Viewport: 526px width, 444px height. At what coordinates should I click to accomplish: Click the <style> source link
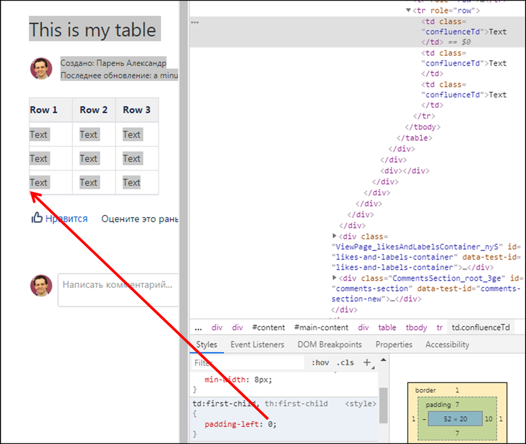coord(361,404)
